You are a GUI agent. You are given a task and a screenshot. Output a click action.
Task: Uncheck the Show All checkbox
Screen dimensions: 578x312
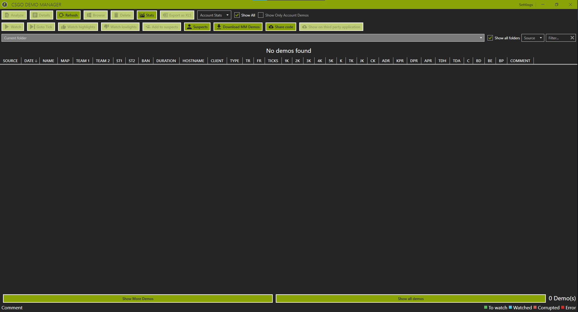point(237,15)
